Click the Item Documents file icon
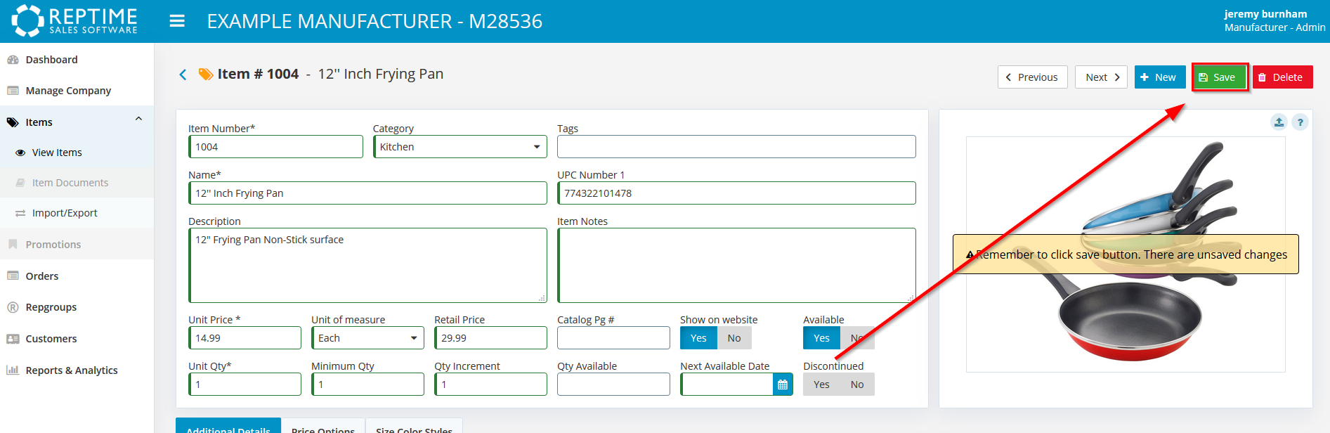The image size is (1330, 433). click(20, 183)
